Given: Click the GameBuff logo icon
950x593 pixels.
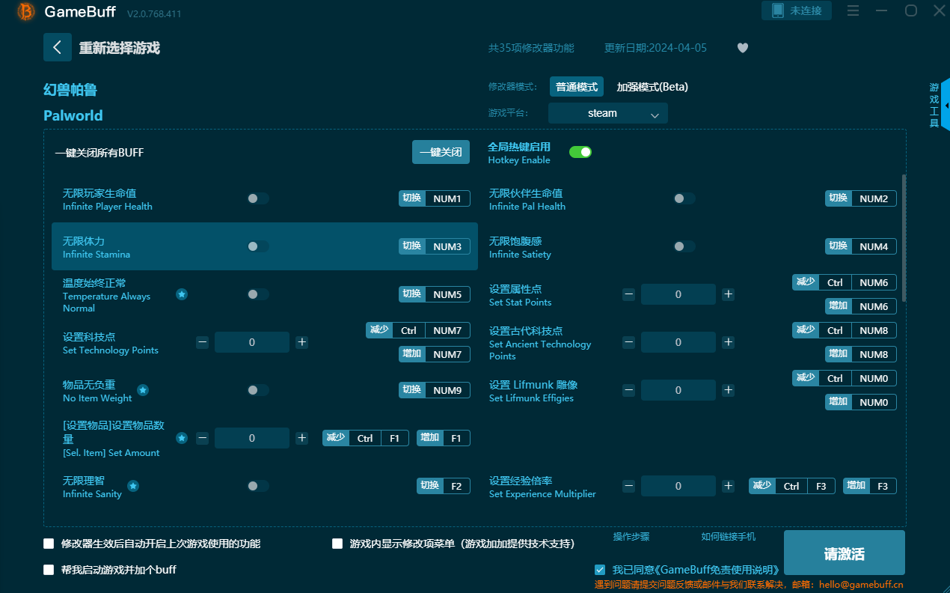Looking at the screenshot, I should point(26,11).
